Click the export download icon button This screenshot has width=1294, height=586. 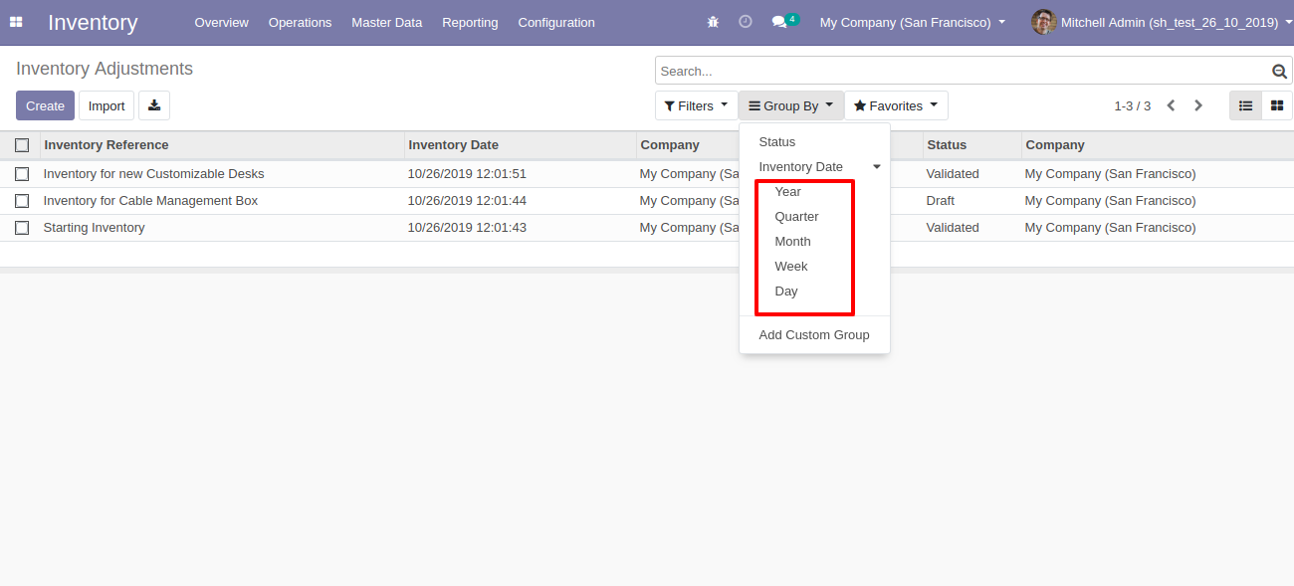coord(154,105)
